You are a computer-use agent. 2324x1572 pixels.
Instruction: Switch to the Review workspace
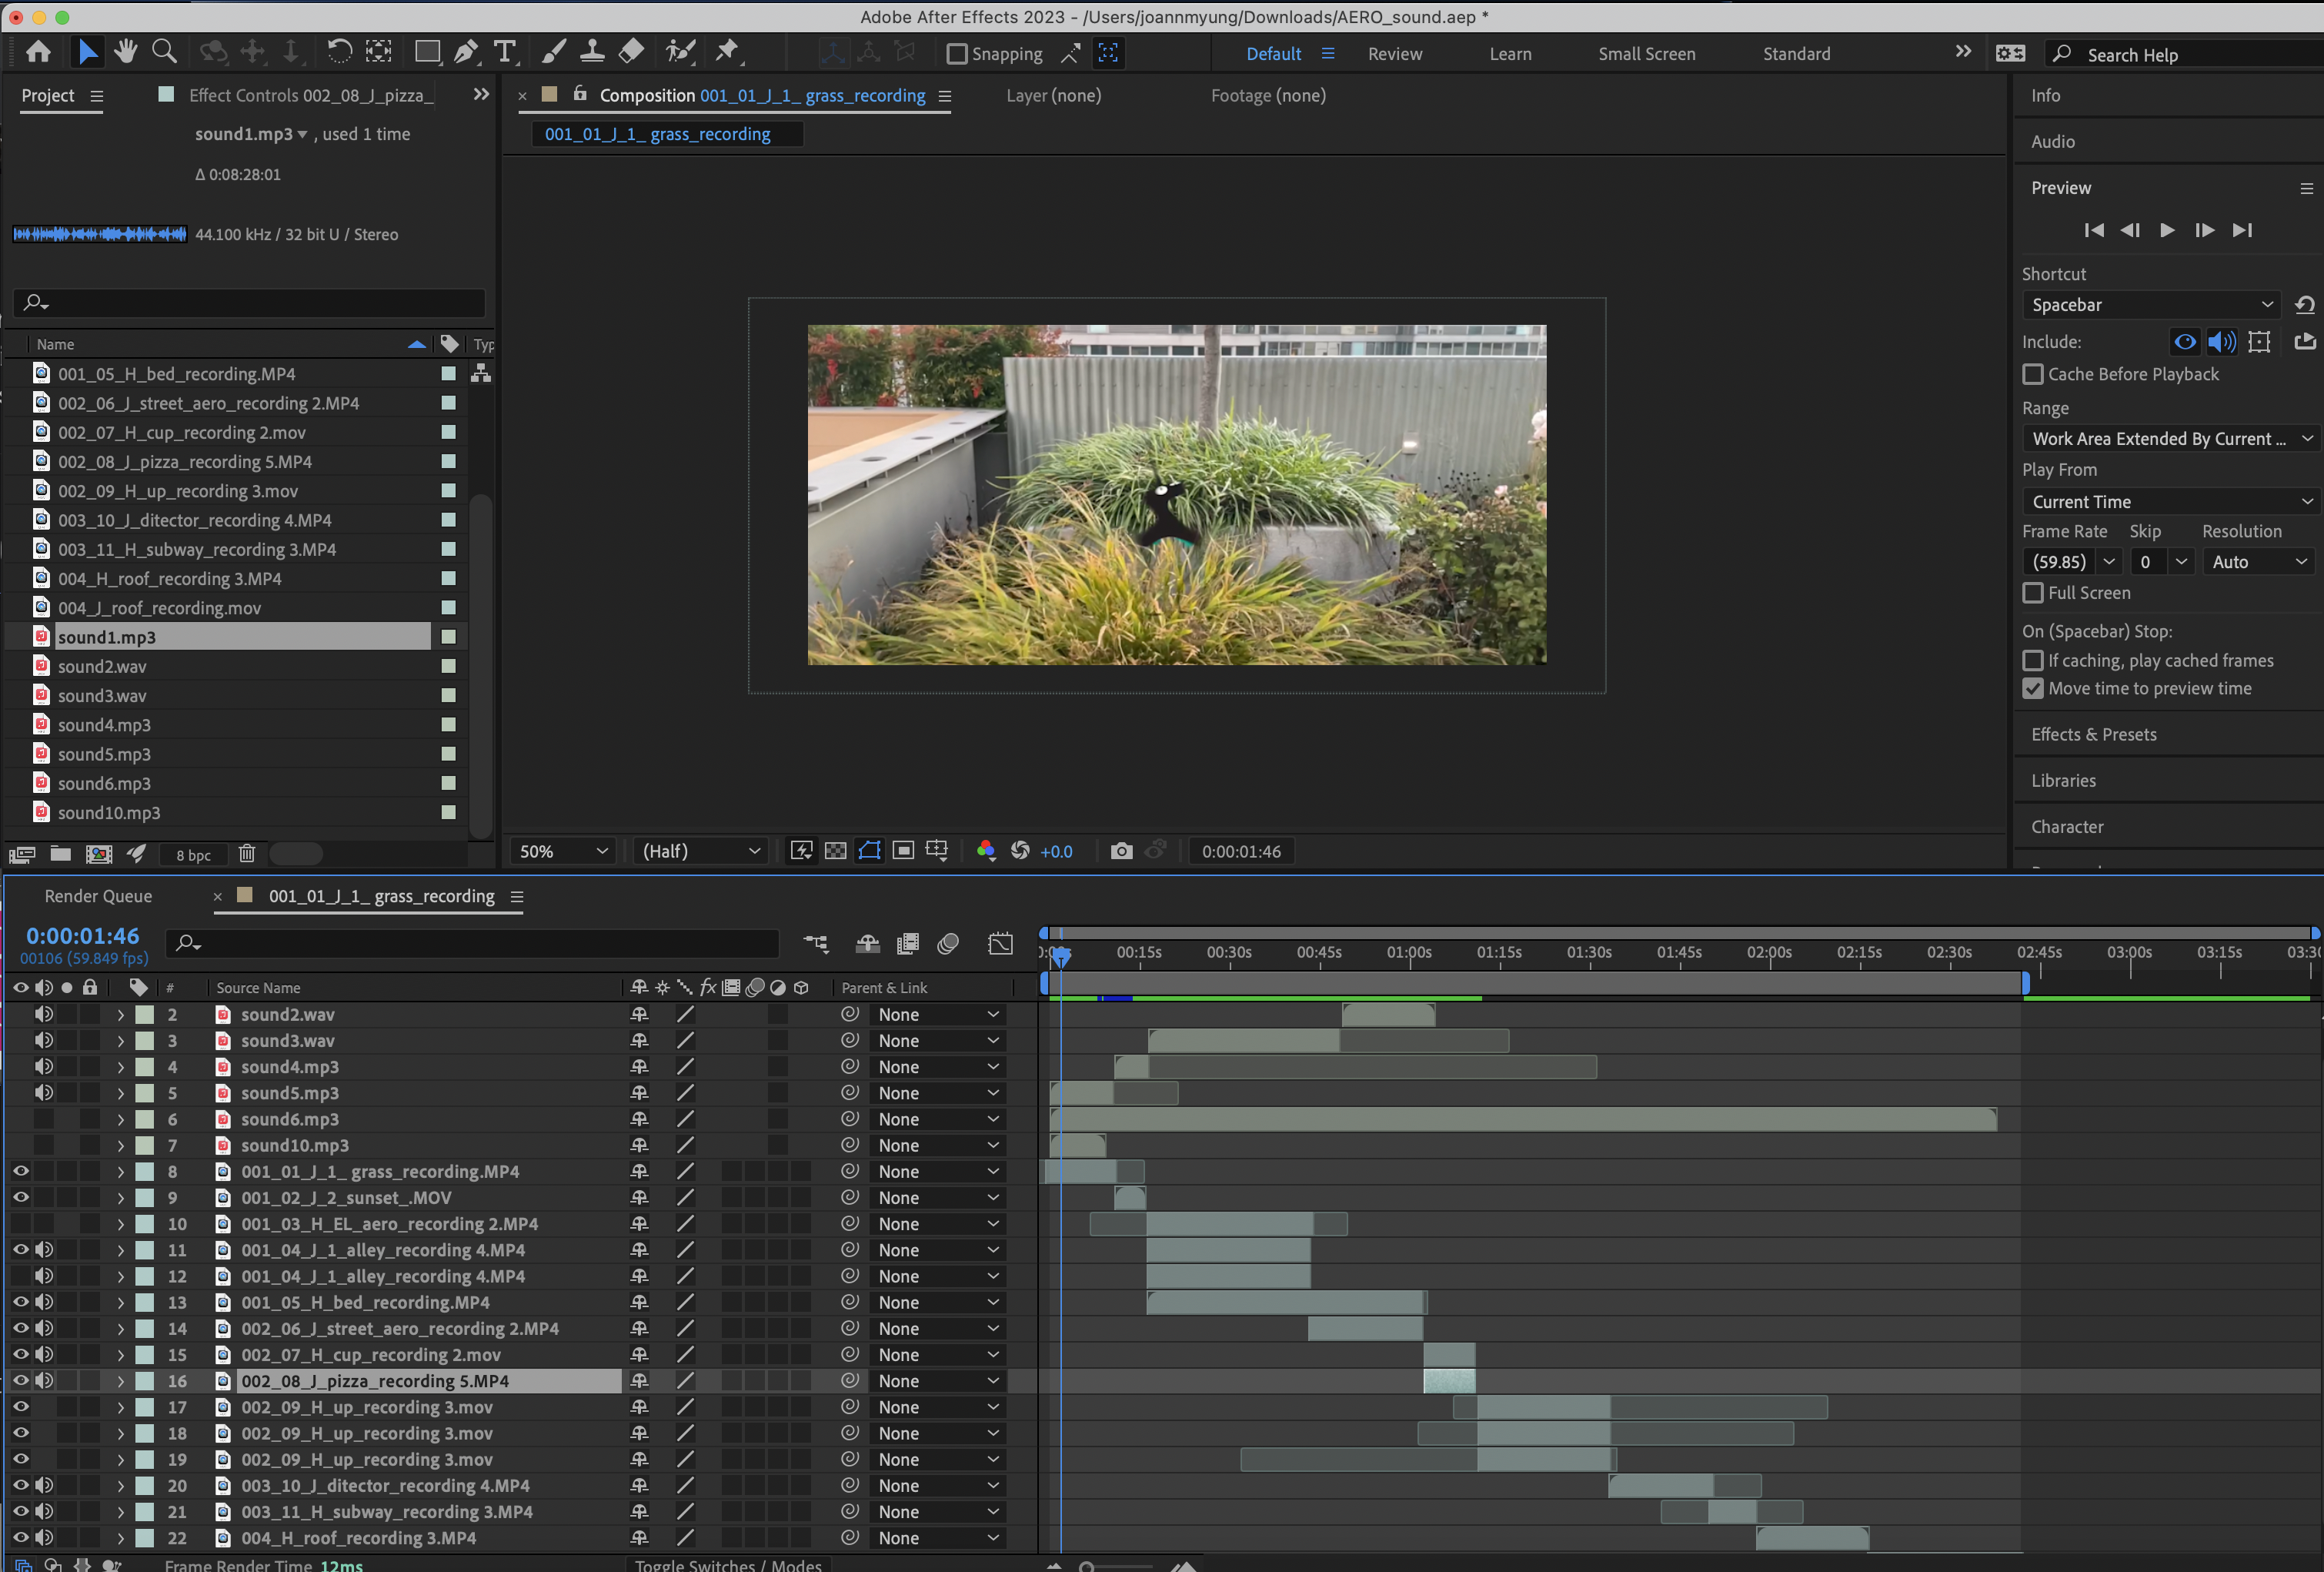coord(1394,54)
